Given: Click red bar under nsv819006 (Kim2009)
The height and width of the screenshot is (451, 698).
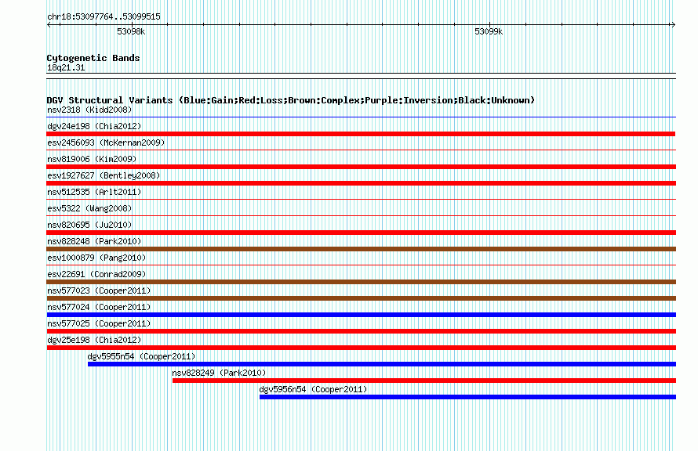Looking at the screenshot, I should point(361,167).
